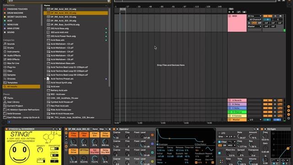Viewport: 293px width, 165px height.
Task: Switch to Operator Envelope tab
Action: click(162, 144)
